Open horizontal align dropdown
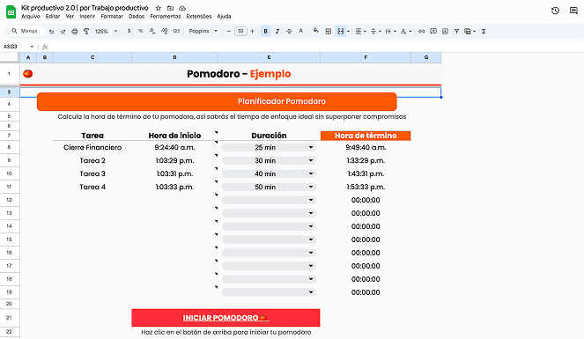The width and height of the screenshot is (584, 339). tap(360, 31)
